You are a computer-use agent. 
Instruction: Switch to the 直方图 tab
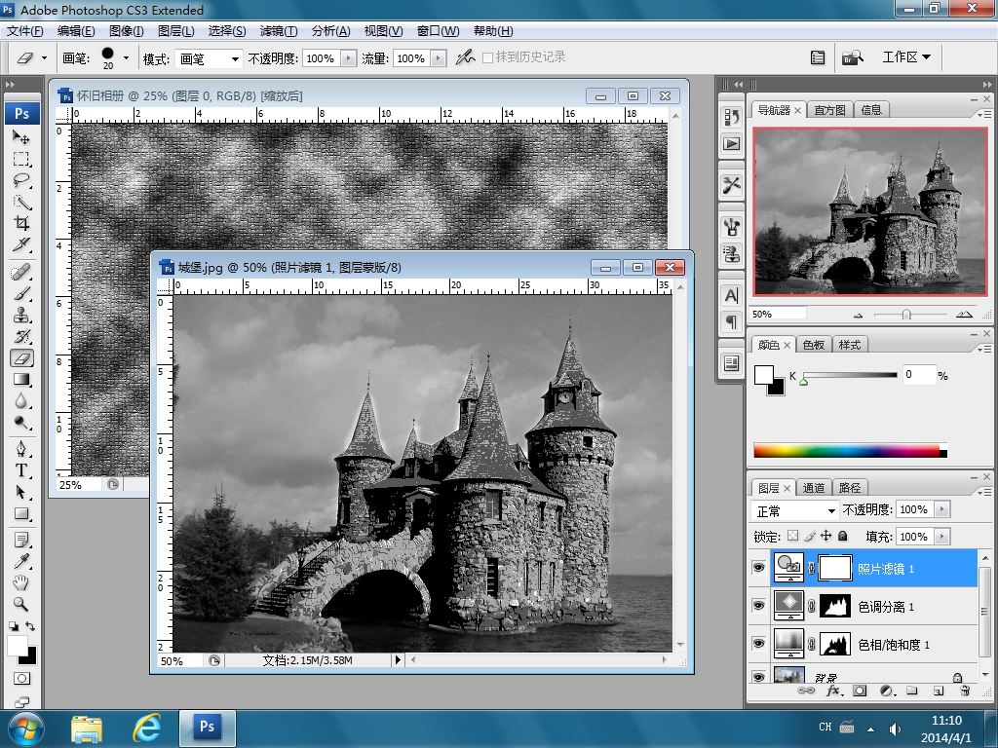click(829, 110)
